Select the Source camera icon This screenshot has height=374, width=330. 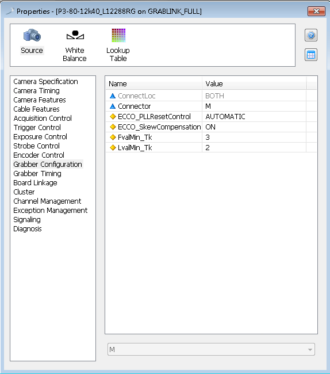coord(32,35)
